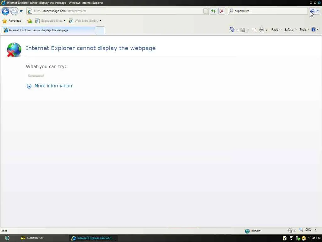Click the RSS Feeds icon
This screenshot has width=322, height=242.
tap(243, 30)
